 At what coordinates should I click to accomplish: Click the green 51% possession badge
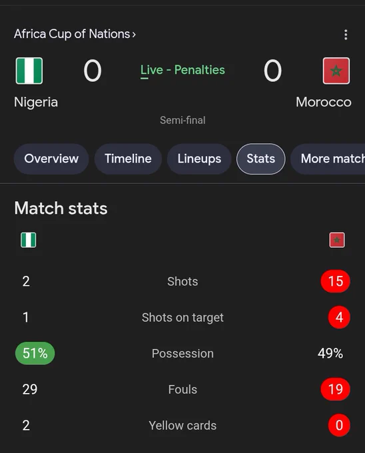[35, 353]
